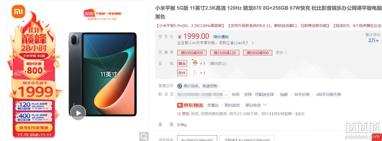This screenshot has width=382, height=141.
Task: Select the 满5000减400 coupon first tag
Action: (192, 53)
